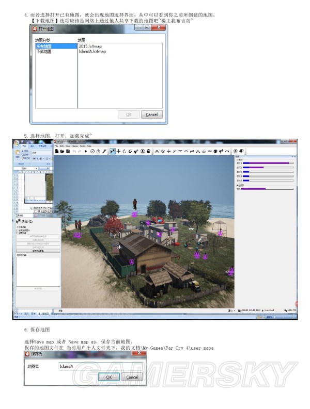This screenshot has height=409, width=310.
Task: Select the Raise terrain bump tool
Action: click(x=157, y=151)
